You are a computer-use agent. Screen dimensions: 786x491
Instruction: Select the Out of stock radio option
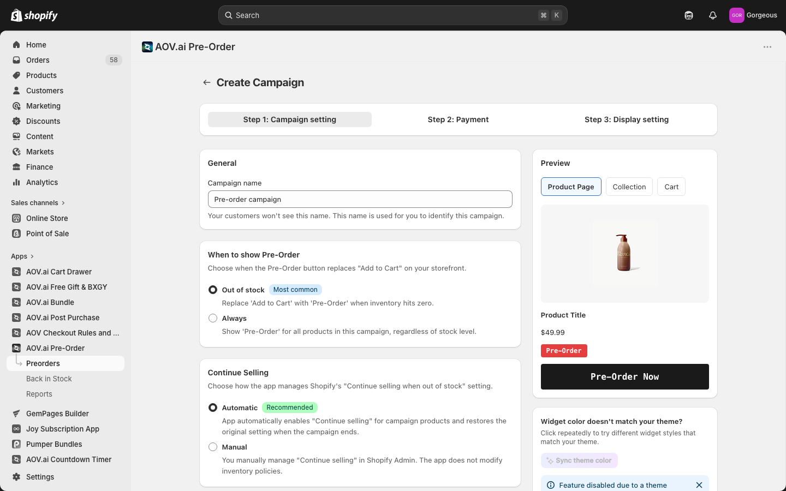213,290
